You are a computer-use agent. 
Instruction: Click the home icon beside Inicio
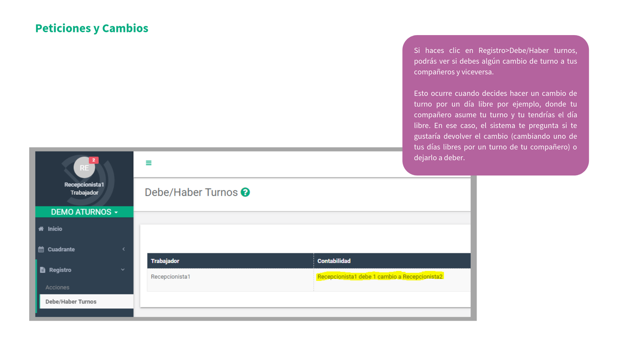click(41, 229)
